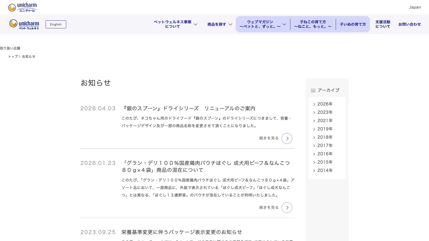Open the 子いぬの育て方 menu item
Screen dimensions: 429x241
click(353, 24)
